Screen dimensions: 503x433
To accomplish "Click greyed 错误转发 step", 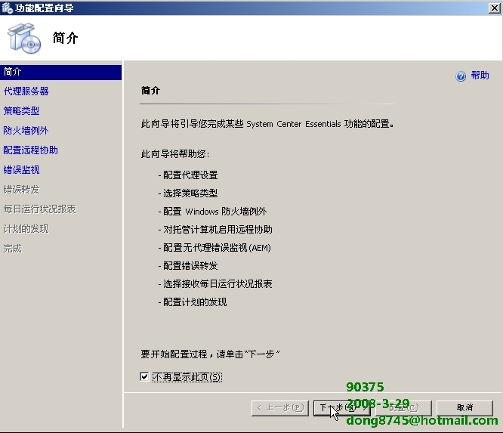I will pos(21,190).
